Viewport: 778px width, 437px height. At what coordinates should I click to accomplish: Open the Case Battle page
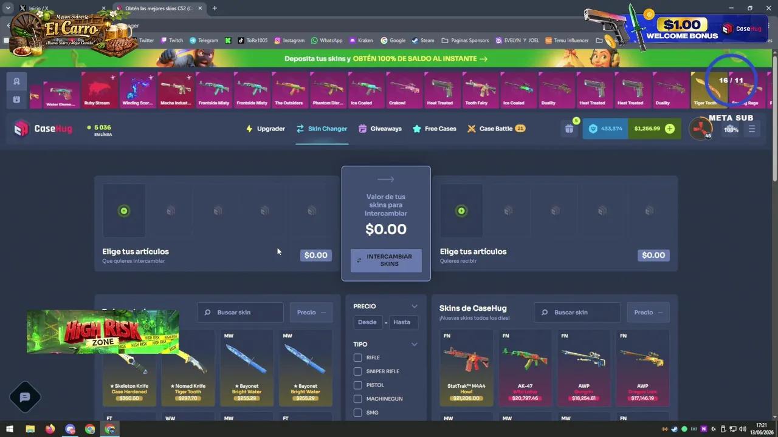click(x=496, y=129)
